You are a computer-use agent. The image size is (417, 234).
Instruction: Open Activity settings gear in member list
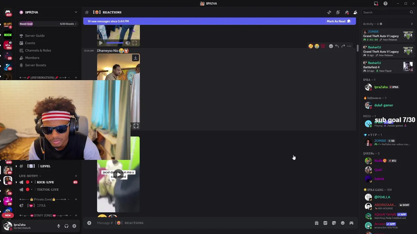pos(381,24)
